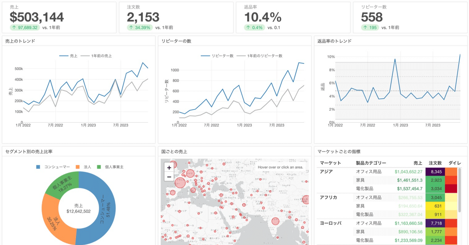The width and height of the screenshot is (469, 245).
Task: Zoom out on the sales map
Action: [169, 177]
